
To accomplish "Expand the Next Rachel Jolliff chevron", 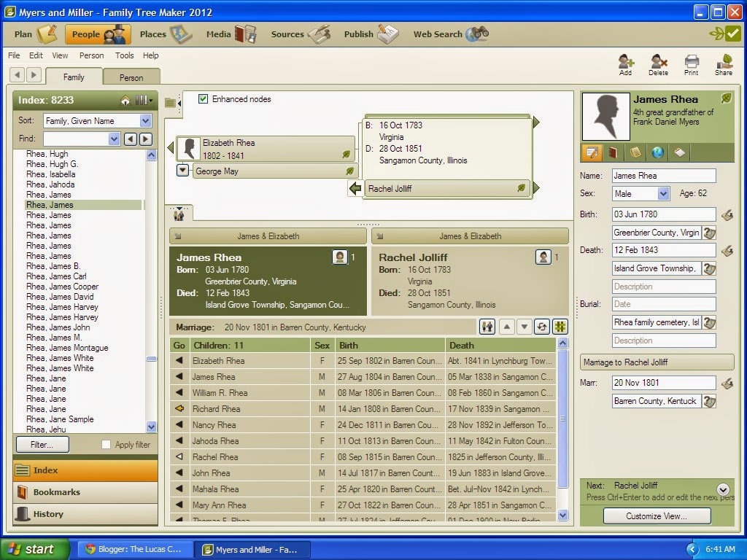I will pyautogui.click(x=723, y=489).
